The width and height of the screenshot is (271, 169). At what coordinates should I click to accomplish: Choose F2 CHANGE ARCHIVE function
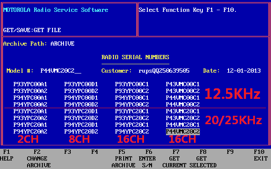[39, 158]
